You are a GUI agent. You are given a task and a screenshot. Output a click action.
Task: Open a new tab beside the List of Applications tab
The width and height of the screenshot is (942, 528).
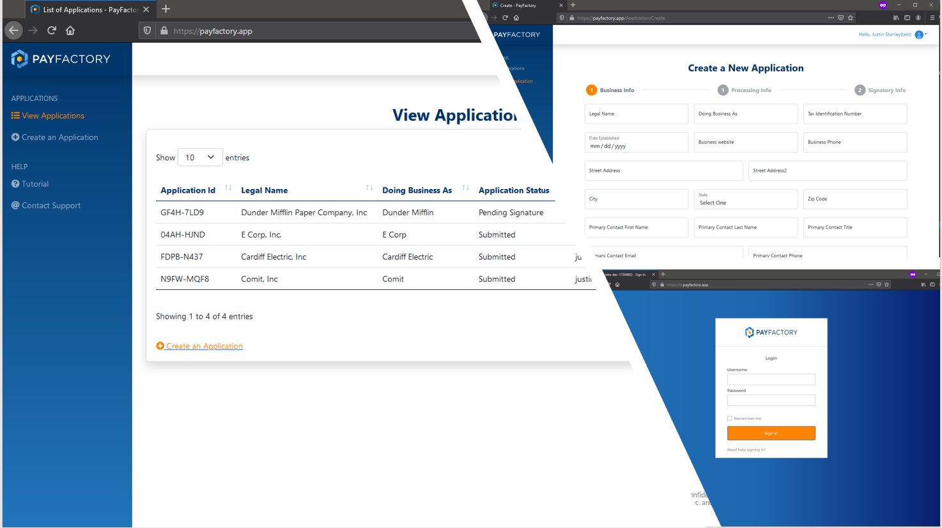pos(166,9)
